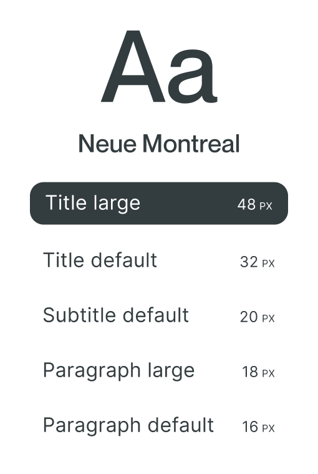Click the 16 size value
This screenshot has width=318, height=474.
(x=250, y=427)
